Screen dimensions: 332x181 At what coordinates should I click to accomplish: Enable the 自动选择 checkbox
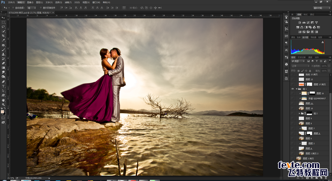[13, 8]
